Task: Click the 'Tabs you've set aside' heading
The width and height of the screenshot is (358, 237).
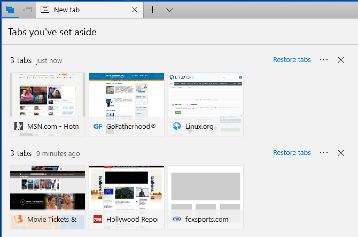Action: pos(52,32)
